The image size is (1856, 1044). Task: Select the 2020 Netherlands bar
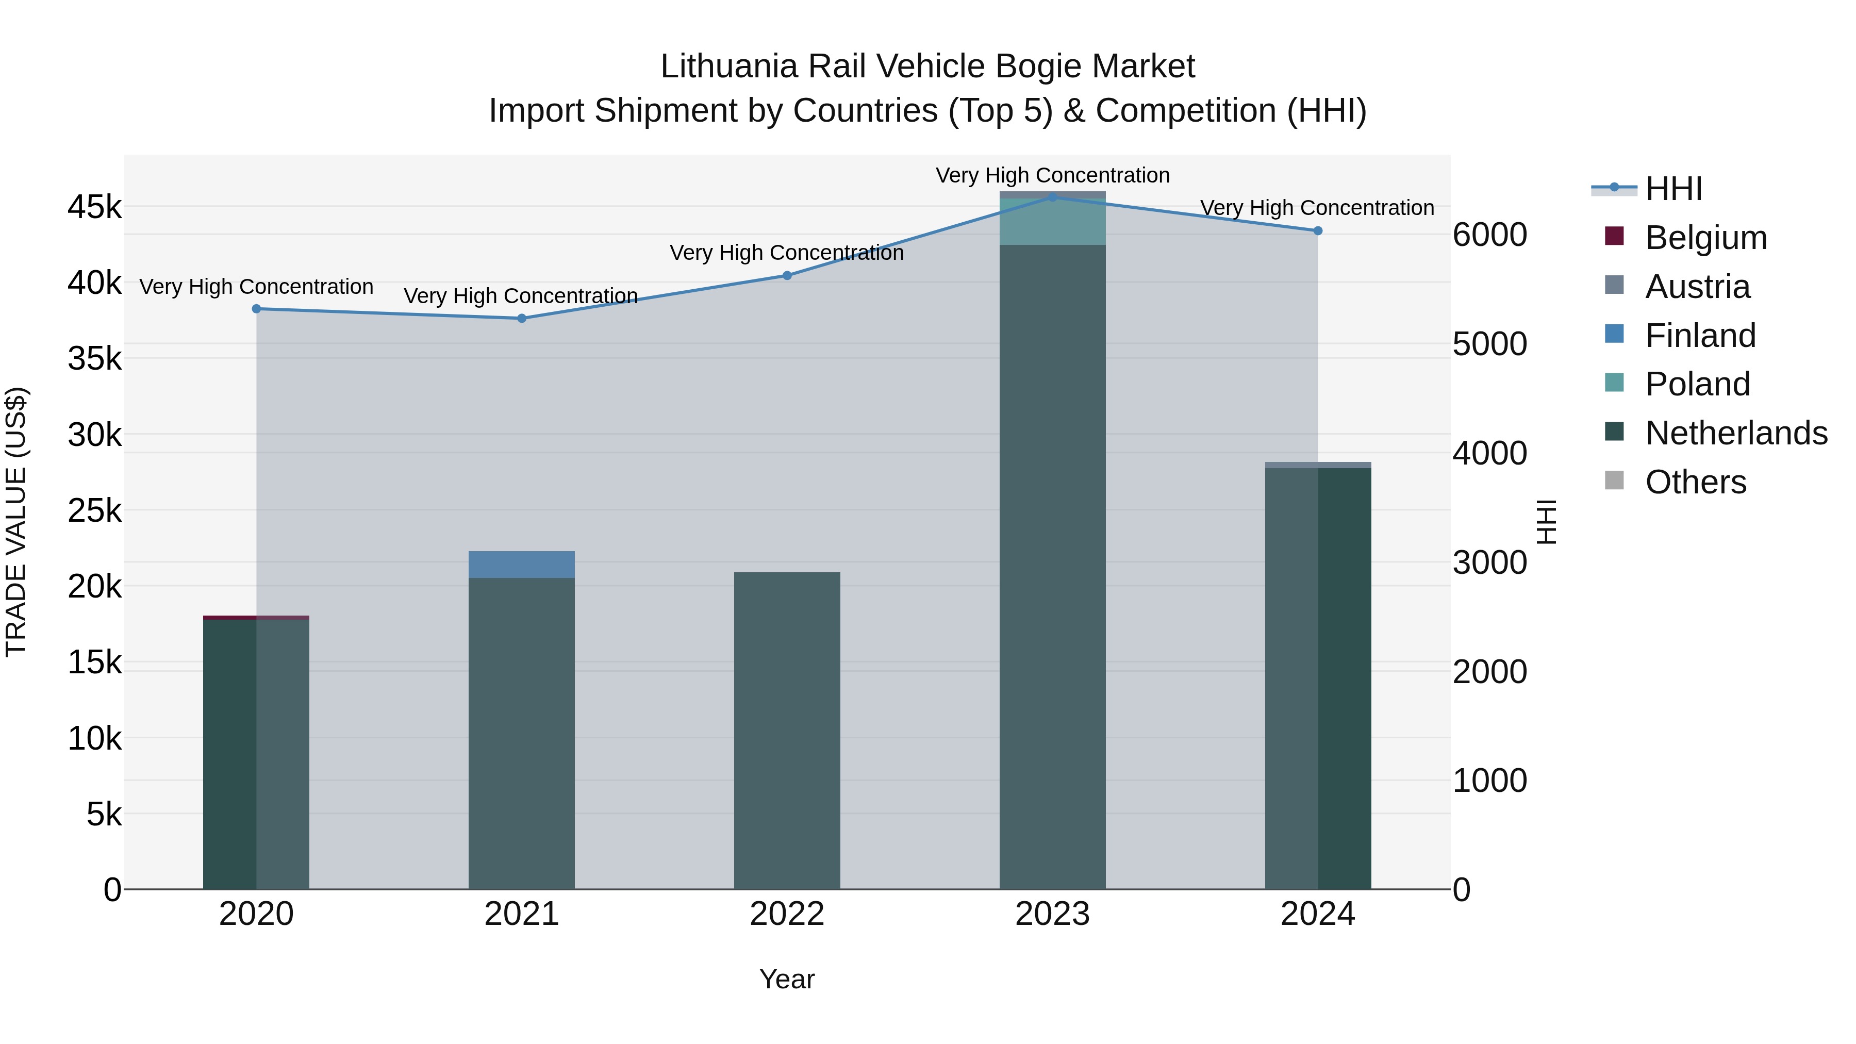coord(257,754)
